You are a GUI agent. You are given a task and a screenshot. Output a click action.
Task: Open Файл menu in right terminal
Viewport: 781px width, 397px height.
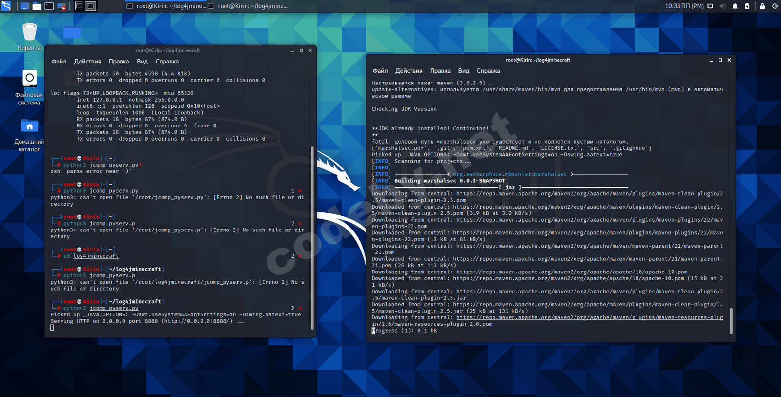[380, 71]
